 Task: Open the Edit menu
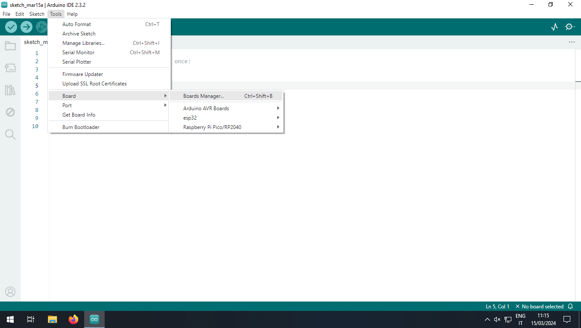20,14
